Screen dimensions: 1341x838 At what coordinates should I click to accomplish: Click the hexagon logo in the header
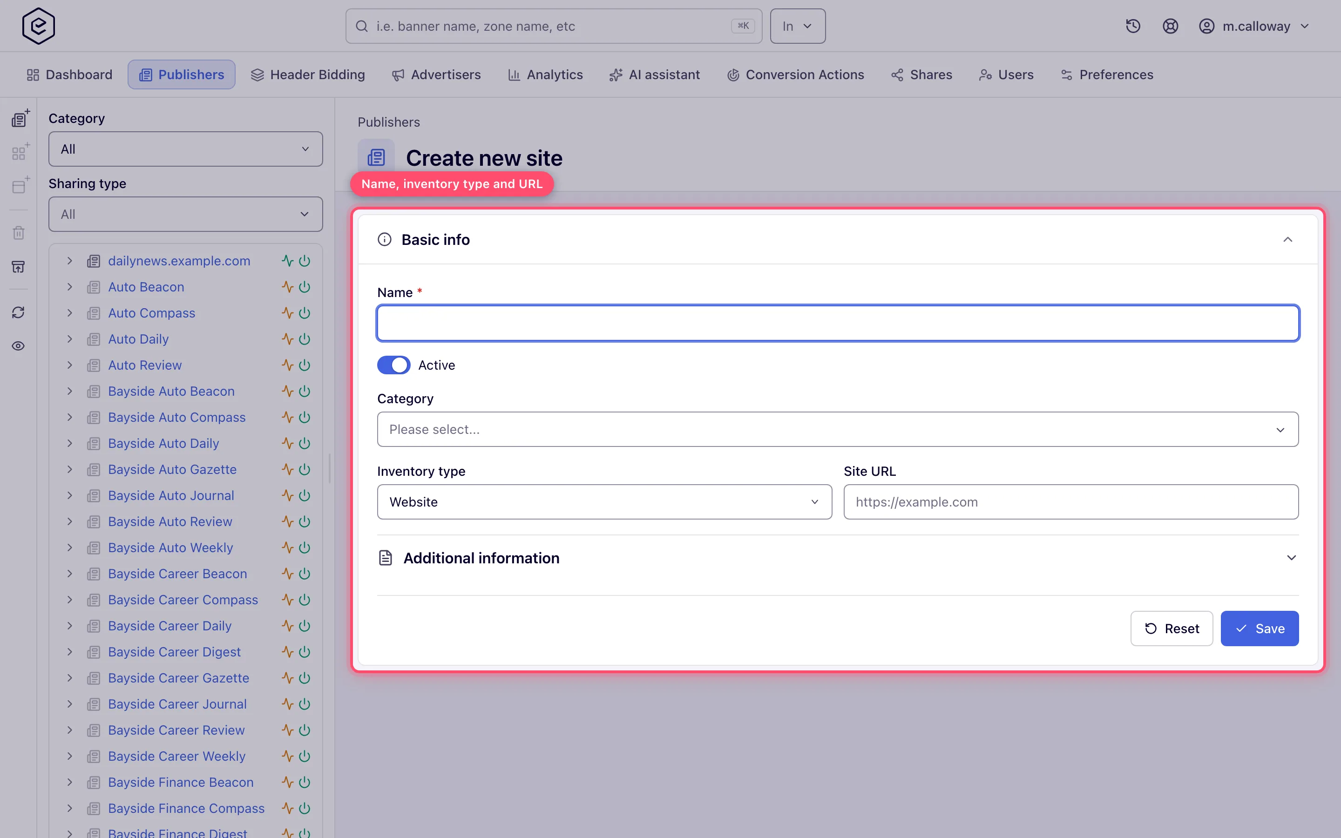click(38, 26)
